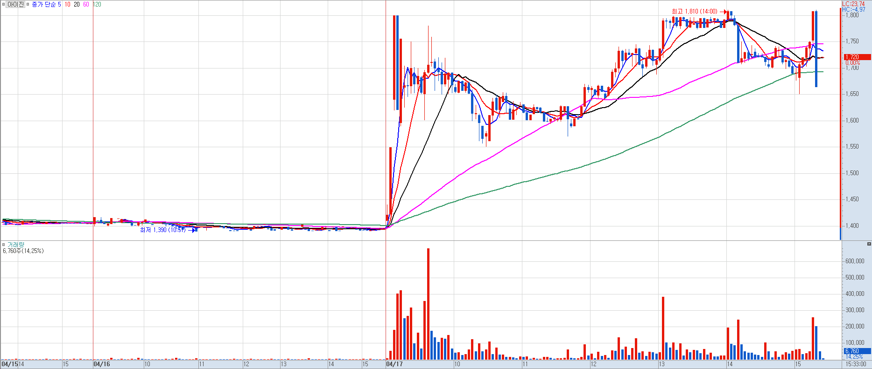
Task: Click the 400,000 volume axis label
Action: pyautogui.click(x=855, y=294)
